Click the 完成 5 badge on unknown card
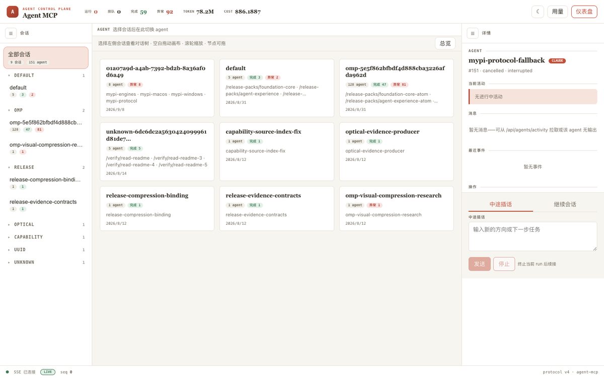 [x=135, y=148]
